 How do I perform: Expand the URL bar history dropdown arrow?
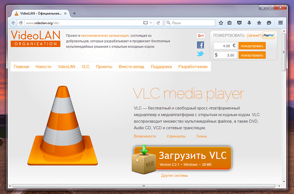pos(151,23)
